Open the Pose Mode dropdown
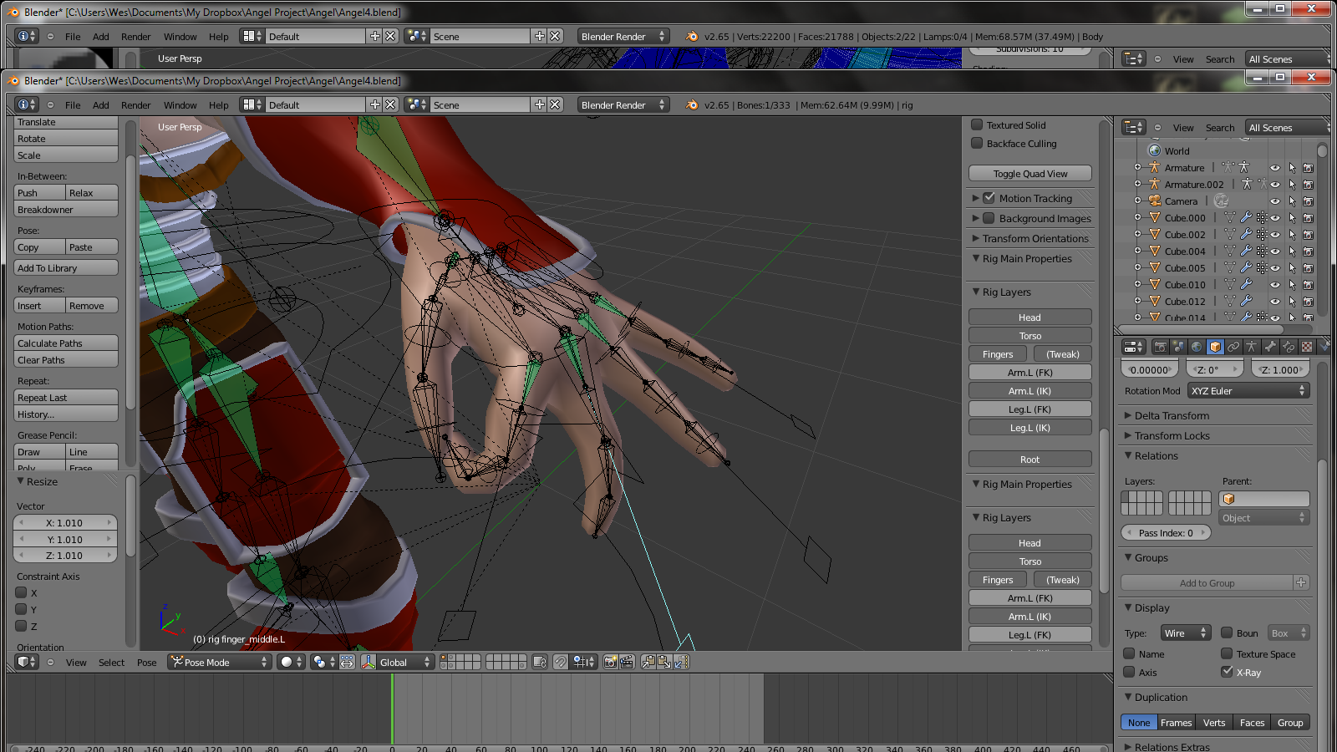 point(220,662)
